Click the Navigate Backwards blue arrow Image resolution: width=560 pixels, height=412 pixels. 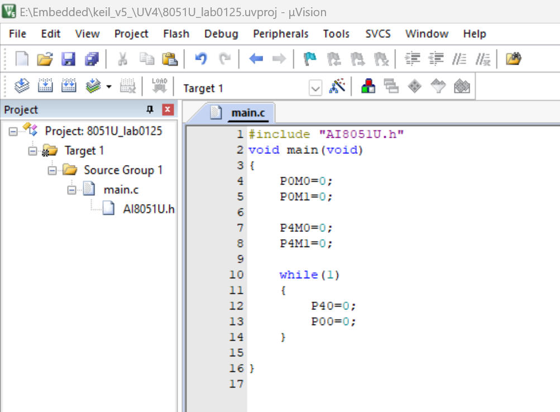[x=256, y=59]
